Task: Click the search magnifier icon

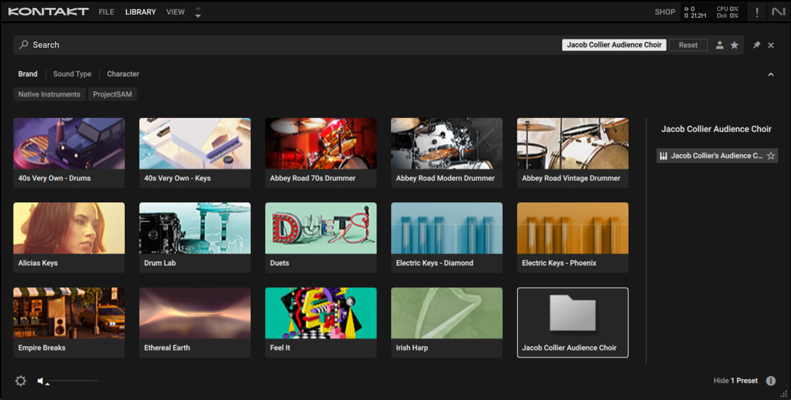Action: point(24,44)
